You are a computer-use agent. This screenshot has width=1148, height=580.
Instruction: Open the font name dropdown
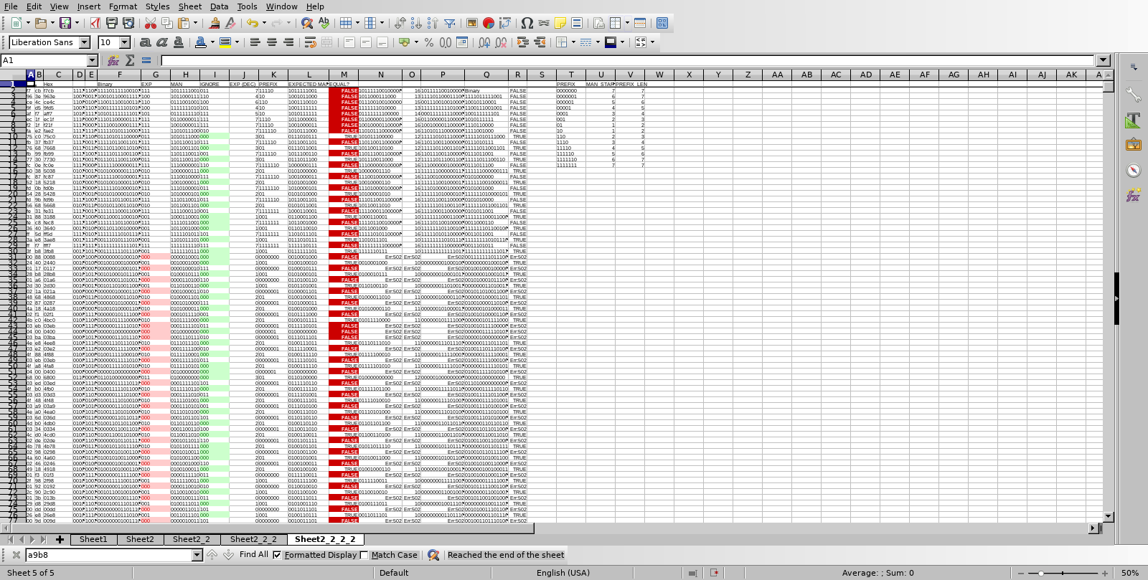pyautogui.click(x=85, y=42)
